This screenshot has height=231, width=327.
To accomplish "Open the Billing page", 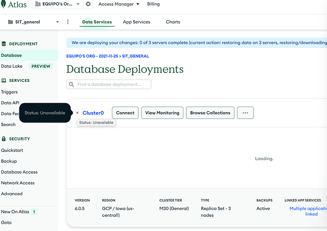I will tap(153, 4).
